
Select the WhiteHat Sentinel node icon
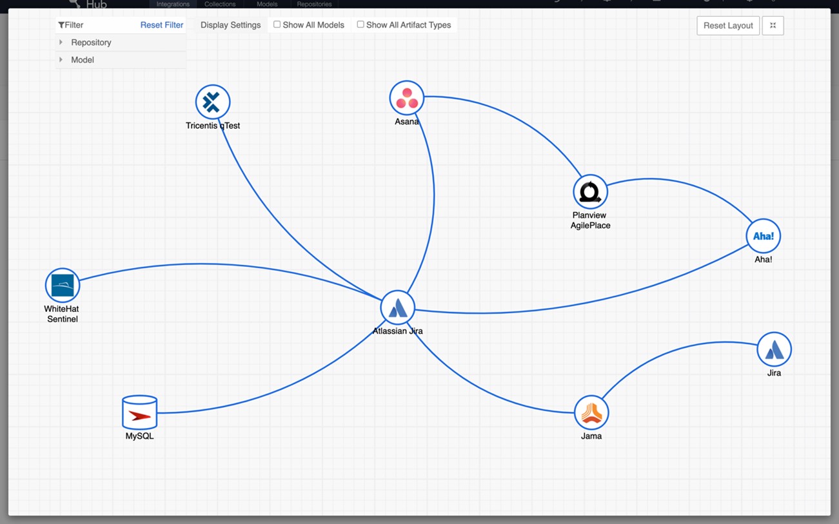tap(63, 285)
